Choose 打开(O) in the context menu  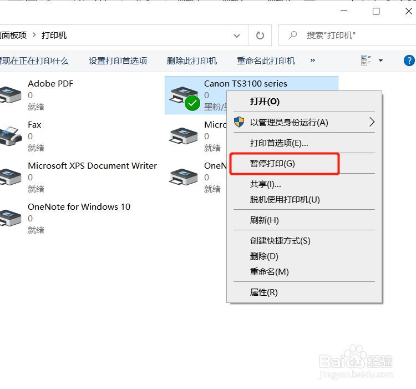click(x=304, y=102)
